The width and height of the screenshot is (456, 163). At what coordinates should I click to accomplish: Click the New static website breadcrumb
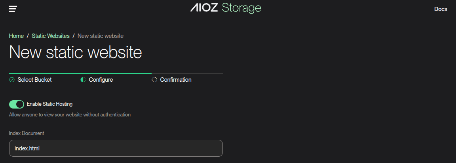click(101, 36)
